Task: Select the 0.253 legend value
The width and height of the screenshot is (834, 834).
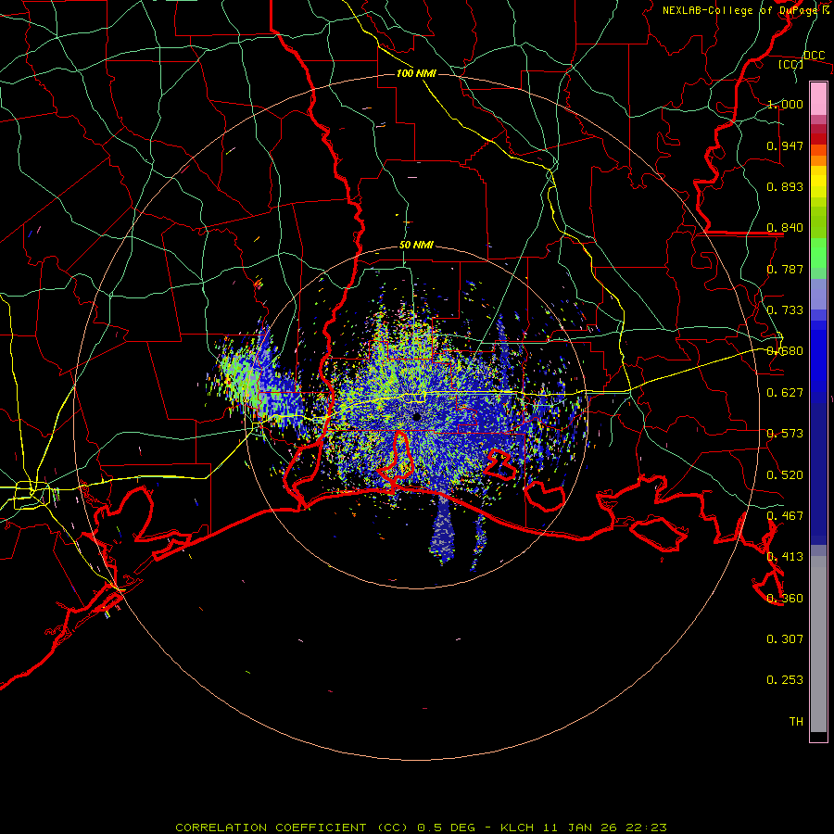Action: click(x=785, y=680)
